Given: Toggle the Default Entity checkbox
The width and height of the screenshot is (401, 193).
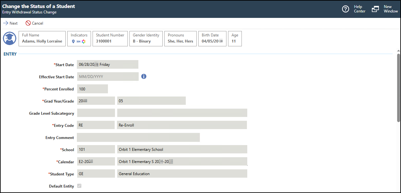Looking at the screenshot, I should pos(79,186).
